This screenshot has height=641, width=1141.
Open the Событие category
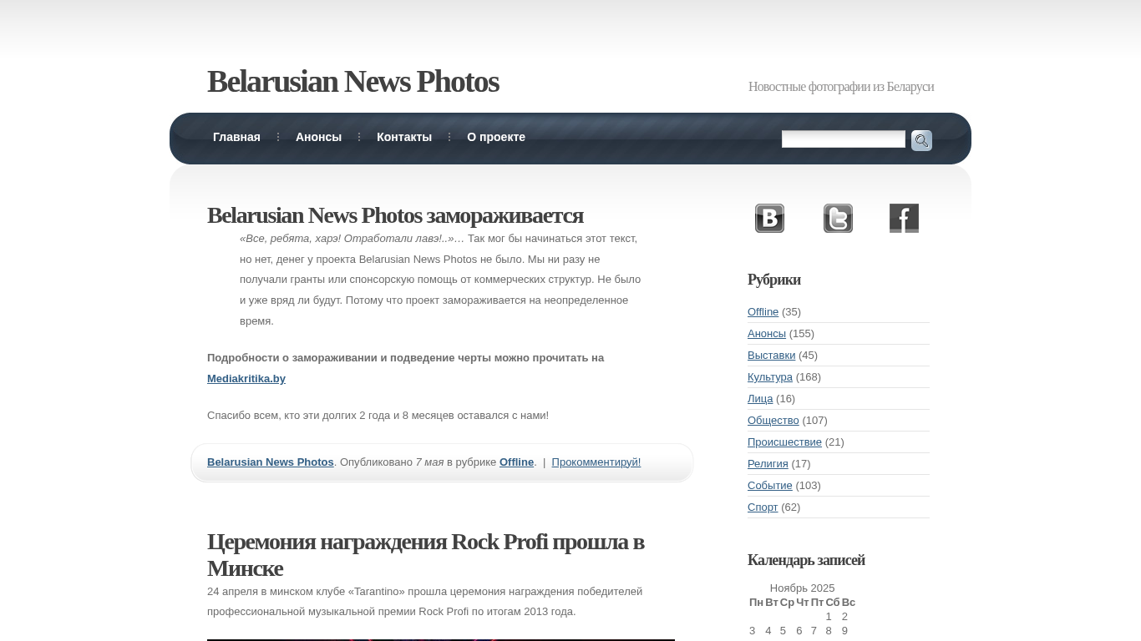(x=770, y=485)
